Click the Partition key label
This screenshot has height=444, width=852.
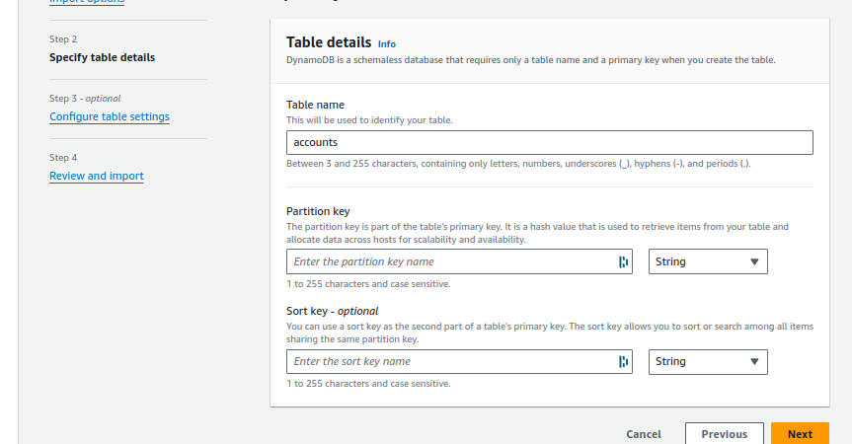tap(318, 211)
